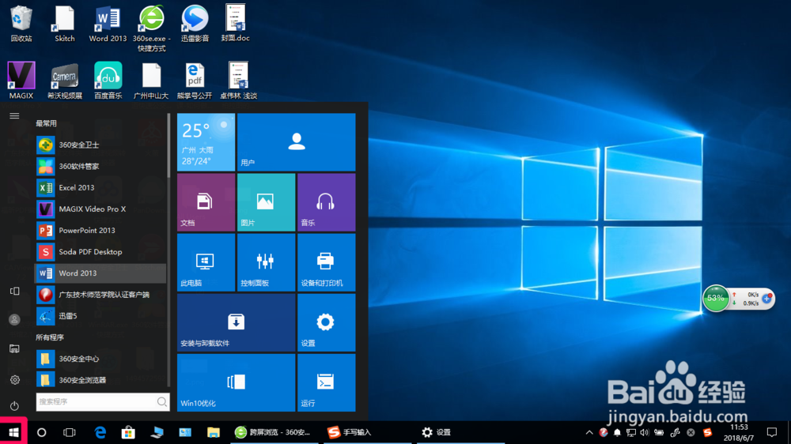Viewport: 791px width, 444px height.
Task: Click the pictures folder icon in start sidebar
Action: 14,348
